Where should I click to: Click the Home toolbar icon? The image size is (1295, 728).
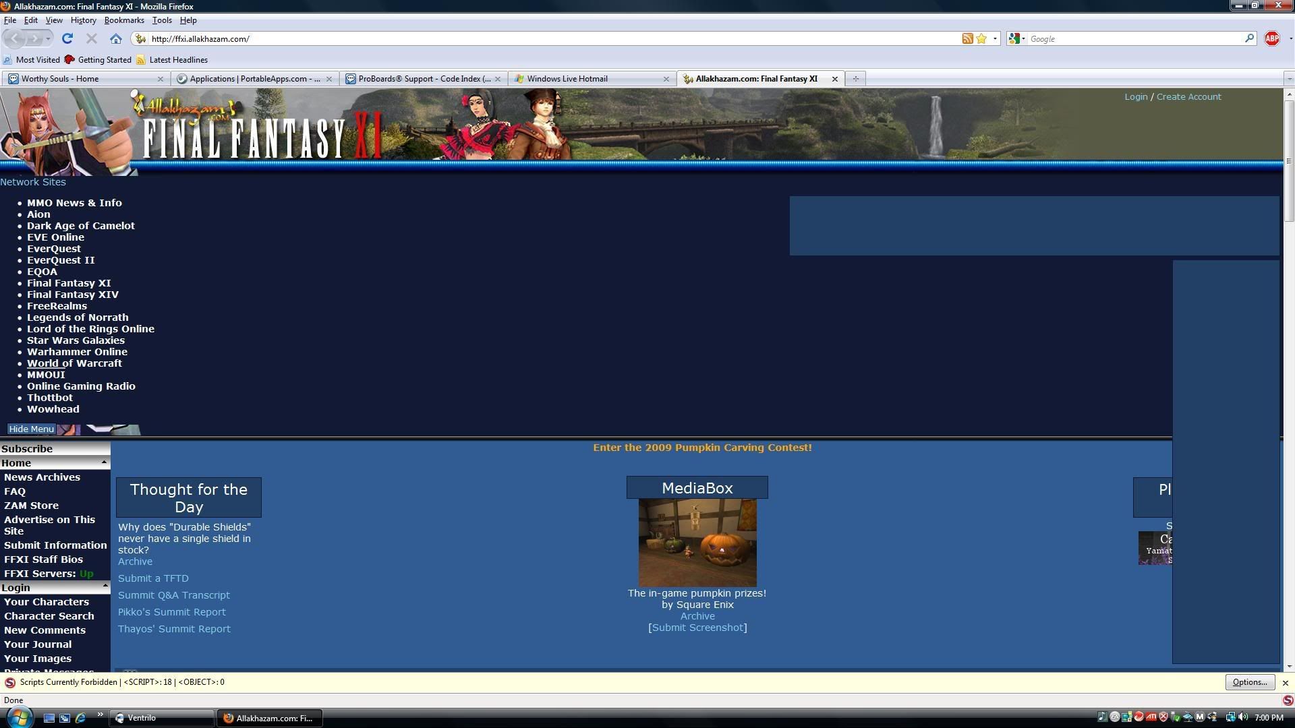click(116, 38)
